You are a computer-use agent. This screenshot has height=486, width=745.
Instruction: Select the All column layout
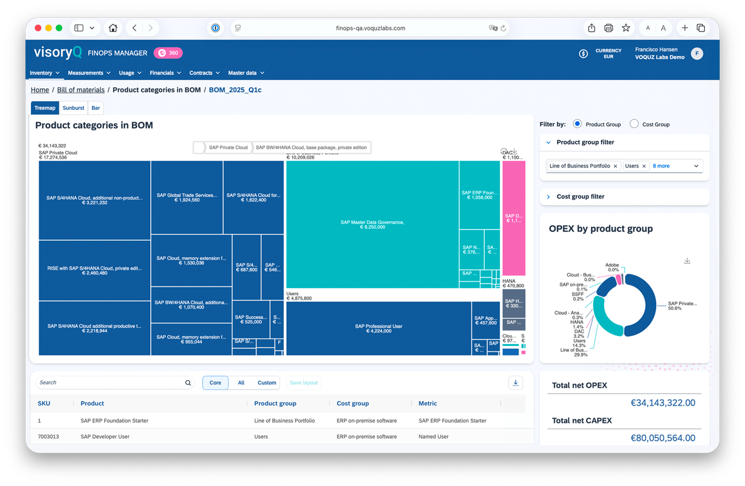click(x=241, y=383)
